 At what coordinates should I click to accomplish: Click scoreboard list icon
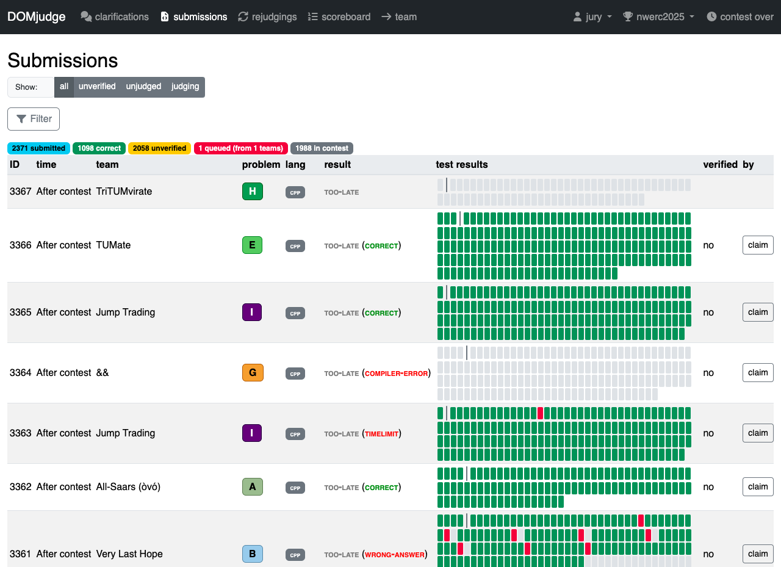313,17
